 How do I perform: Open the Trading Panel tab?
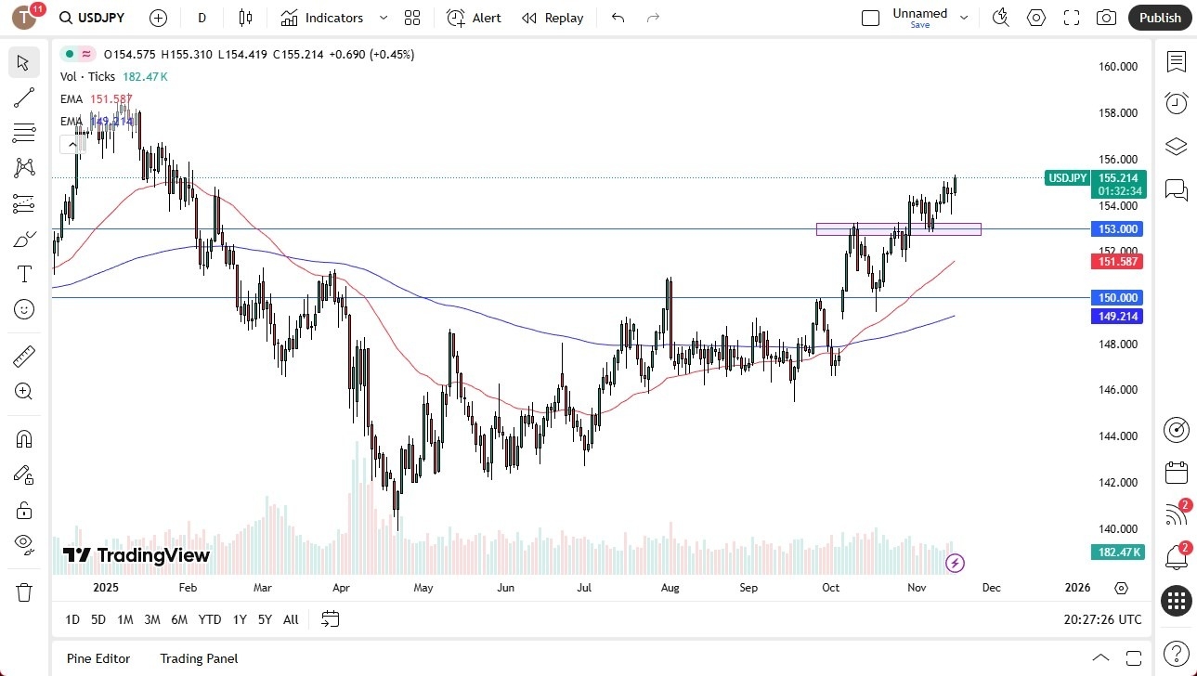pyautogui.click(x=198, y=658)
